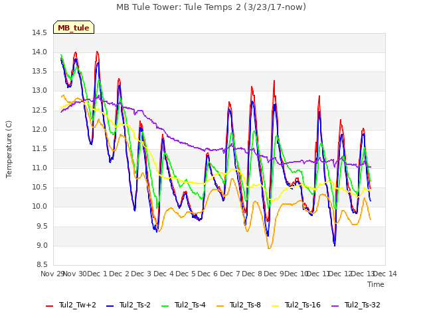The width and height of the screenshot is (425, 318).
Task: Select the Tul2_Ts-32 legend label
Action: (363, 305)
